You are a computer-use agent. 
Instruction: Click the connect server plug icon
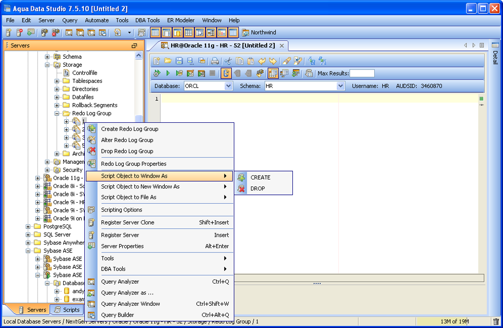(x=44, y=33)
